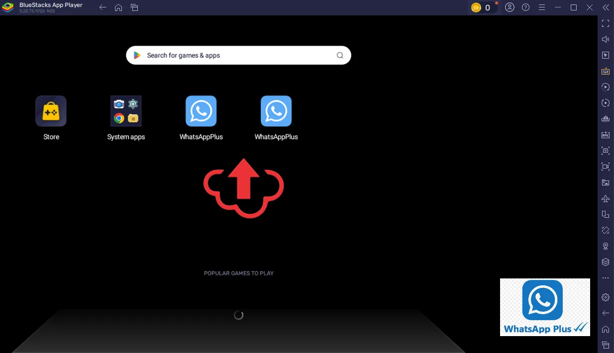614x353 pixels.
Task: Click the home icon in the right sidebar
Action: click(x=606, y=329)
